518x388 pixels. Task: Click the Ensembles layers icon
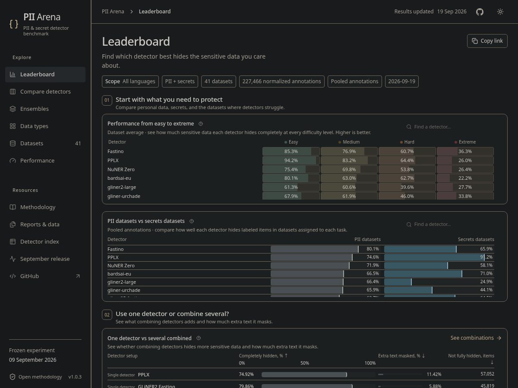(13, 109)
